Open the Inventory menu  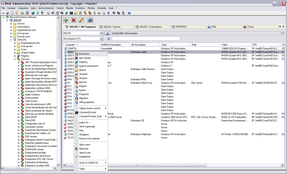coord(80,8)
